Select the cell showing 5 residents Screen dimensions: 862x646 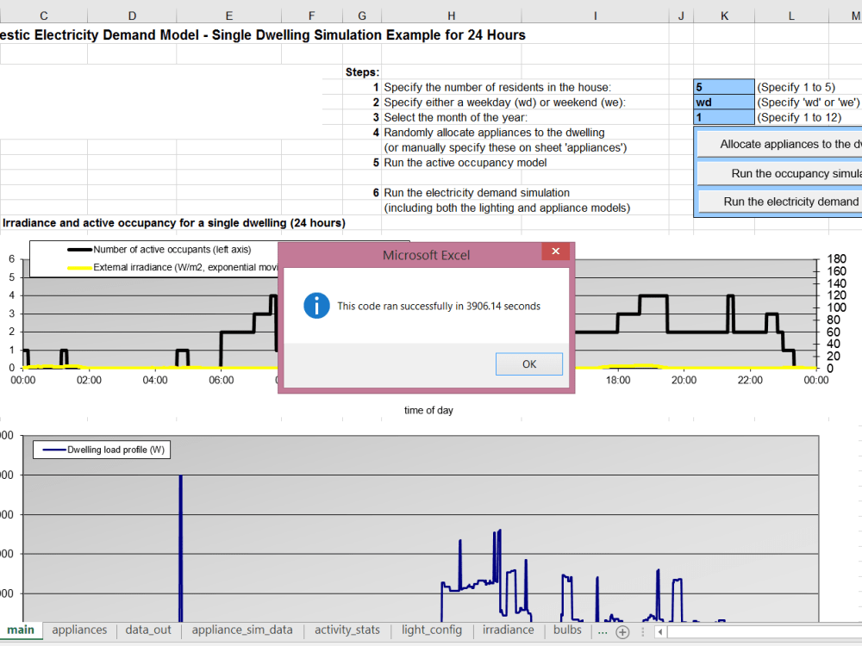724,86
